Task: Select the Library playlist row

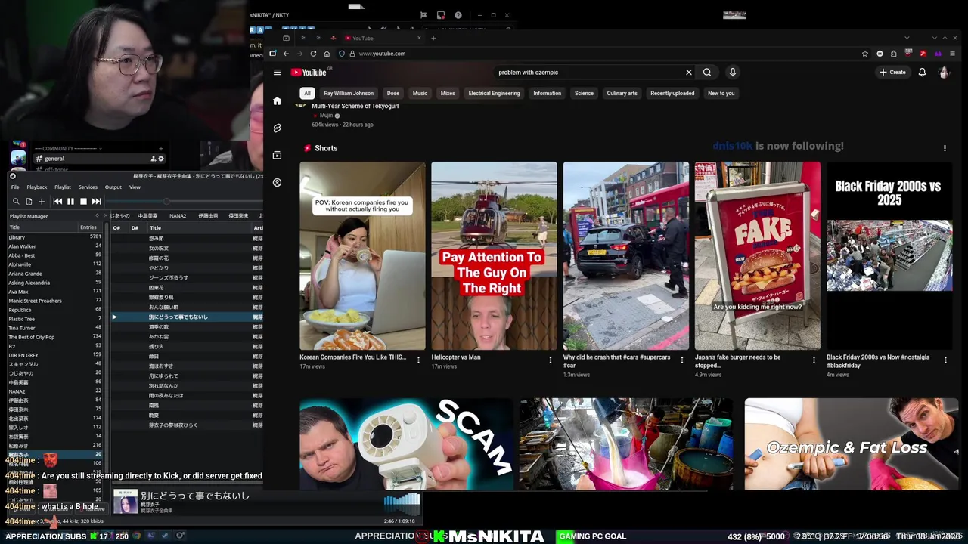Action: [54, 237]
